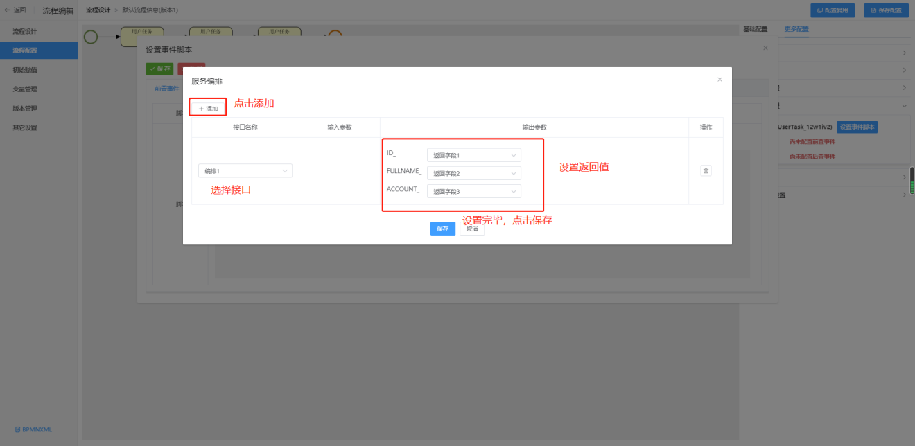915x446 pixels.
Task: Click the blue 保存 button in dialog
Action: (x=442, y=229)
